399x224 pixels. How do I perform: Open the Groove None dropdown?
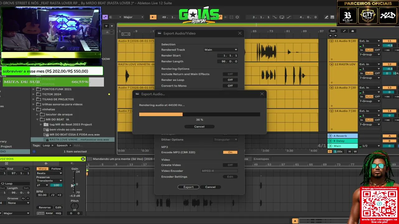[x=18, y=203]
